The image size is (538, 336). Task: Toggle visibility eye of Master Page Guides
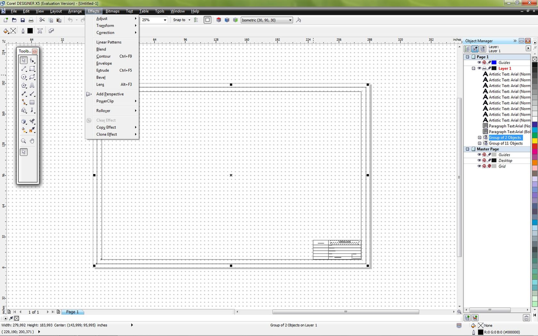479,155
